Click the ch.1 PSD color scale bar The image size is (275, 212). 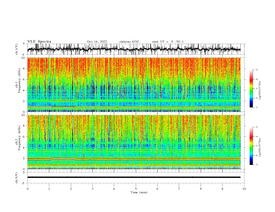coord(251,89)
